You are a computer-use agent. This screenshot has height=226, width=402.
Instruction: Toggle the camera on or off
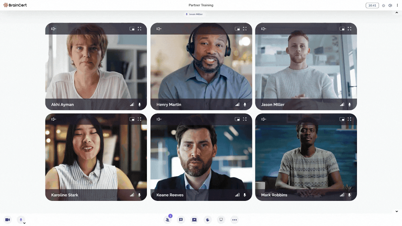click(x=7, y=220)
